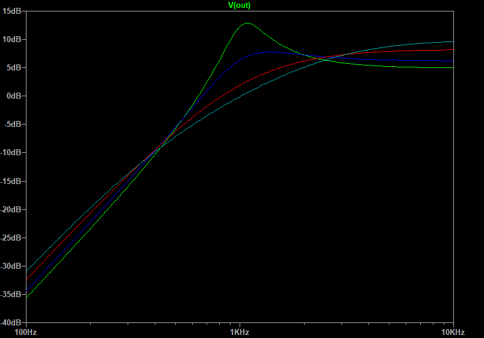Click the -15dB axis label
The width and height of the screenshot is (484, 338).
(x=11, y=182)
